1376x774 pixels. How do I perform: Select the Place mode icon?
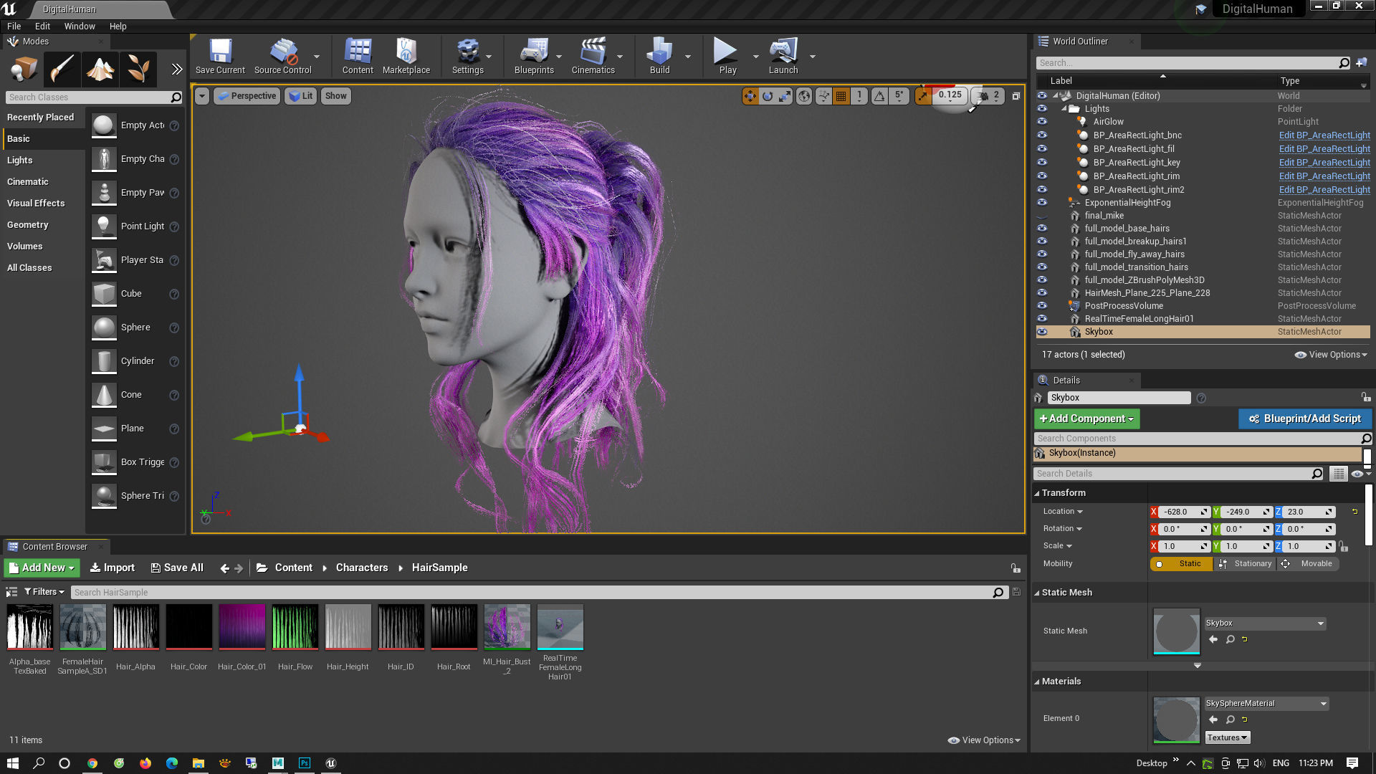pyautogui.click(x=23, y=70)
